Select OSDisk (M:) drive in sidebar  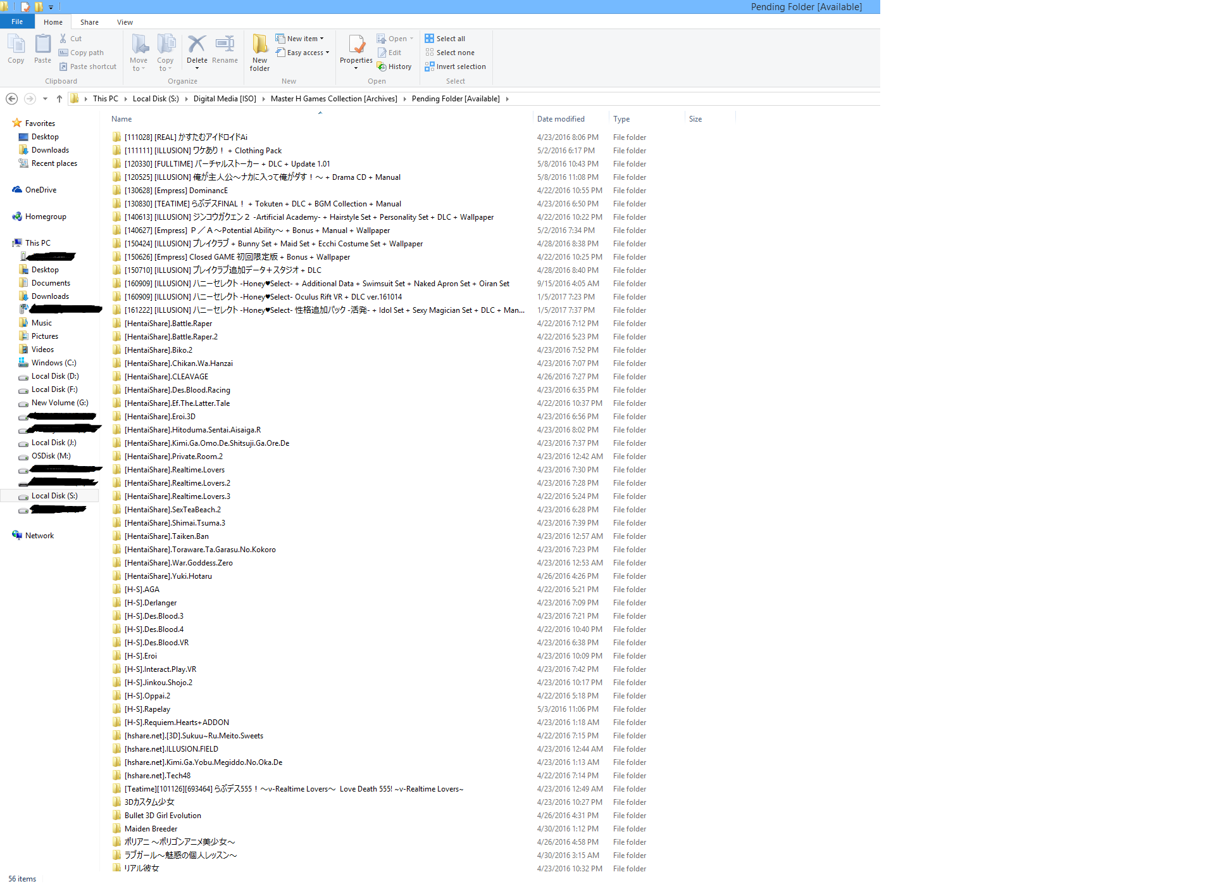51,456
